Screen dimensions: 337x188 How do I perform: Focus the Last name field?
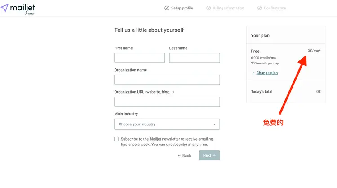194,58
